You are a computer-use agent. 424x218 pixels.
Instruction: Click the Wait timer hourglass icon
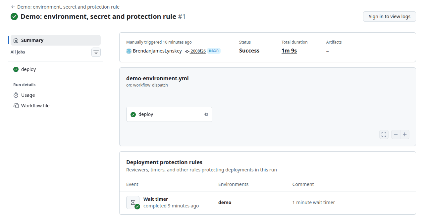click(133, 202)
